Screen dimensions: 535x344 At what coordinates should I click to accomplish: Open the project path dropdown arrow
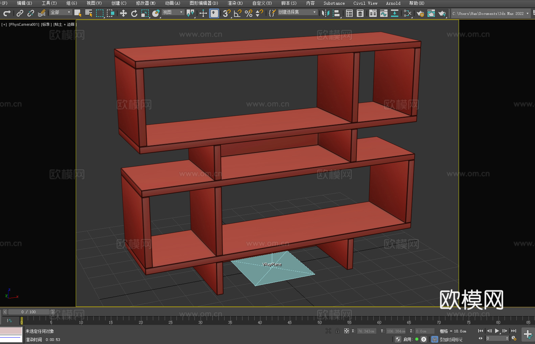(x=527, y=14)
